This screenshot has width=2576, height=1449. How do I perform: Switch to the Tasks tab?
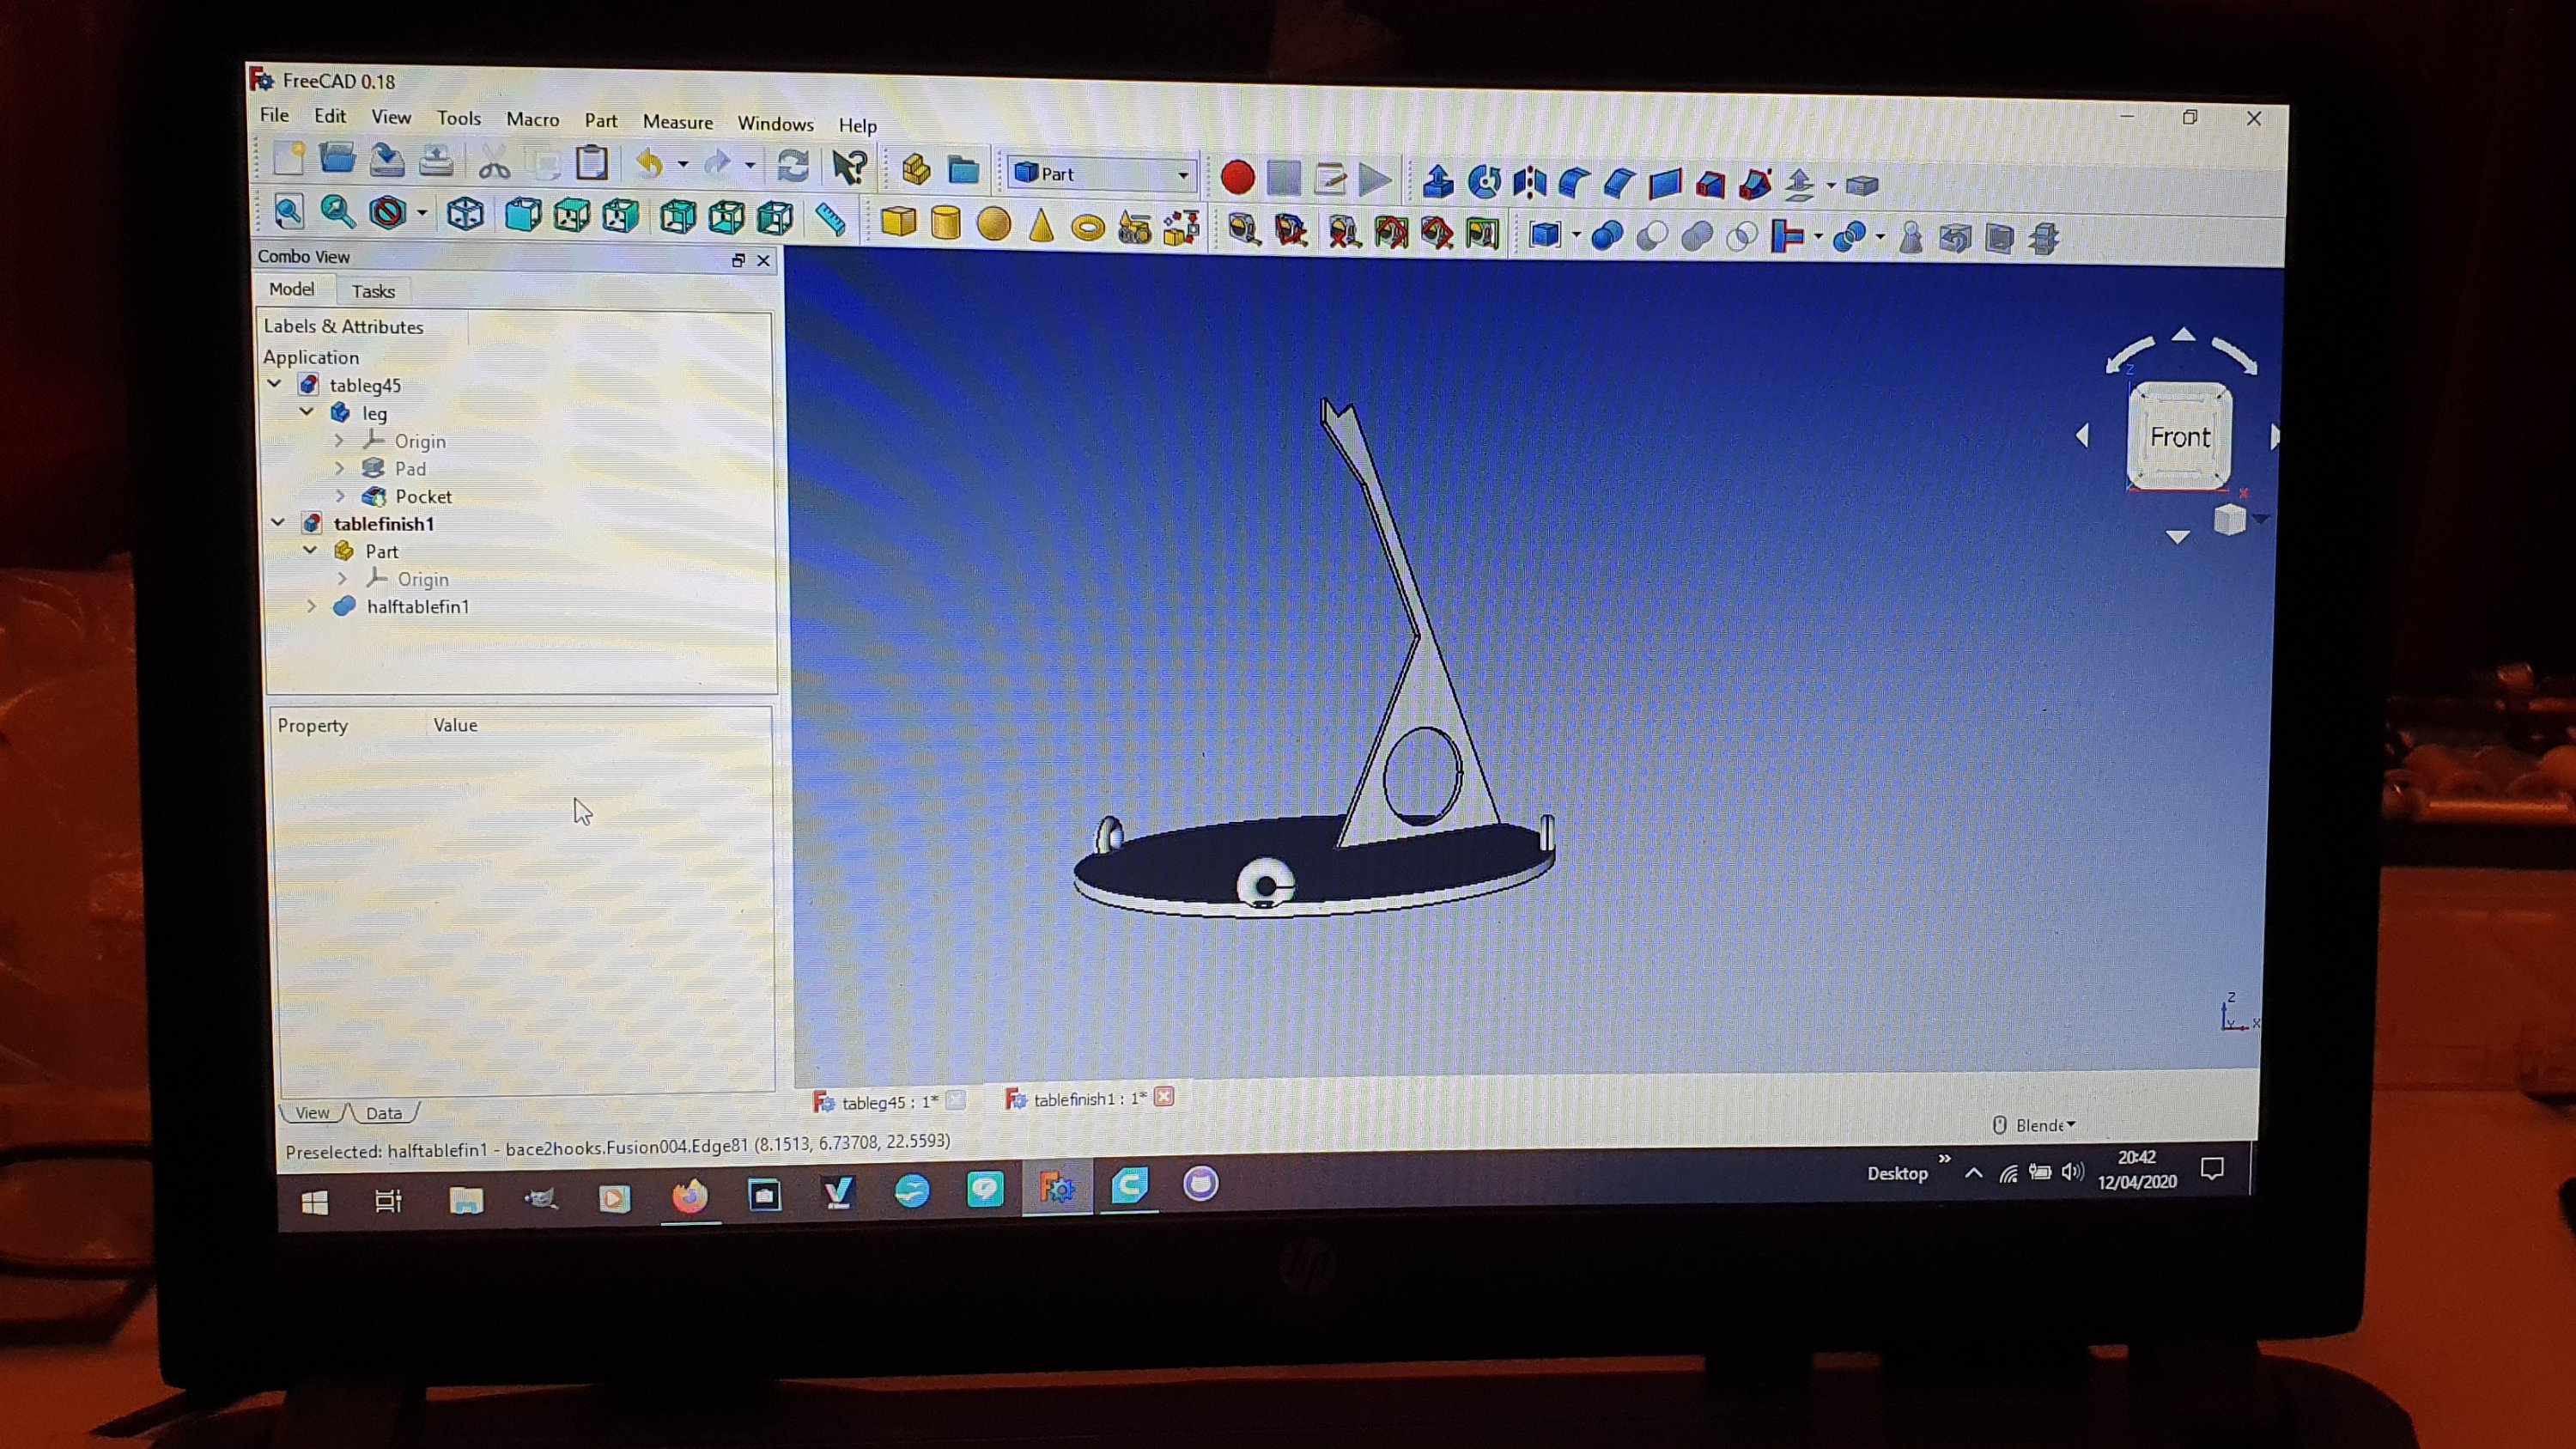[x=373, y=291]
